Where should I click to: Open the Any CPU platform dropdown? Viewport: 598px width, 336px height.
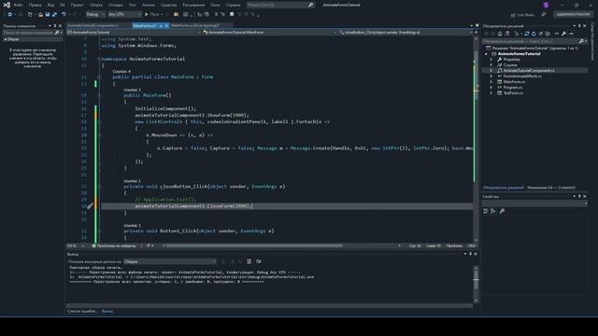click(x=124, y=15)
